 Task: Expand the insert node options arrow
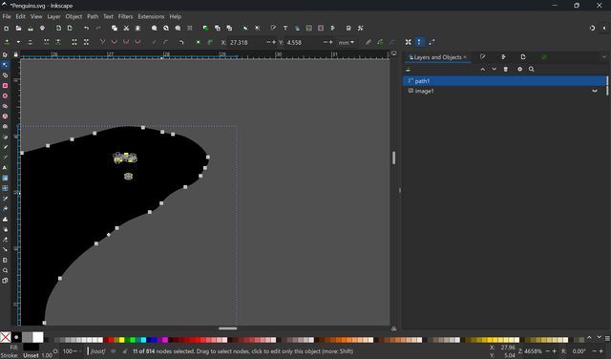pos(18,42)
